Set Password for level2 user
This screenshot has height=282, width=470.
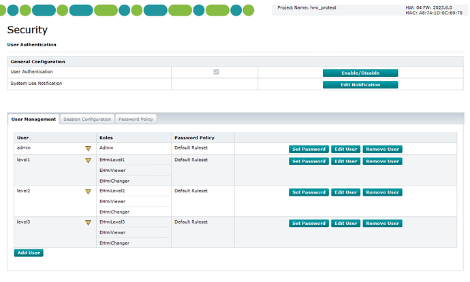point(309,192)
